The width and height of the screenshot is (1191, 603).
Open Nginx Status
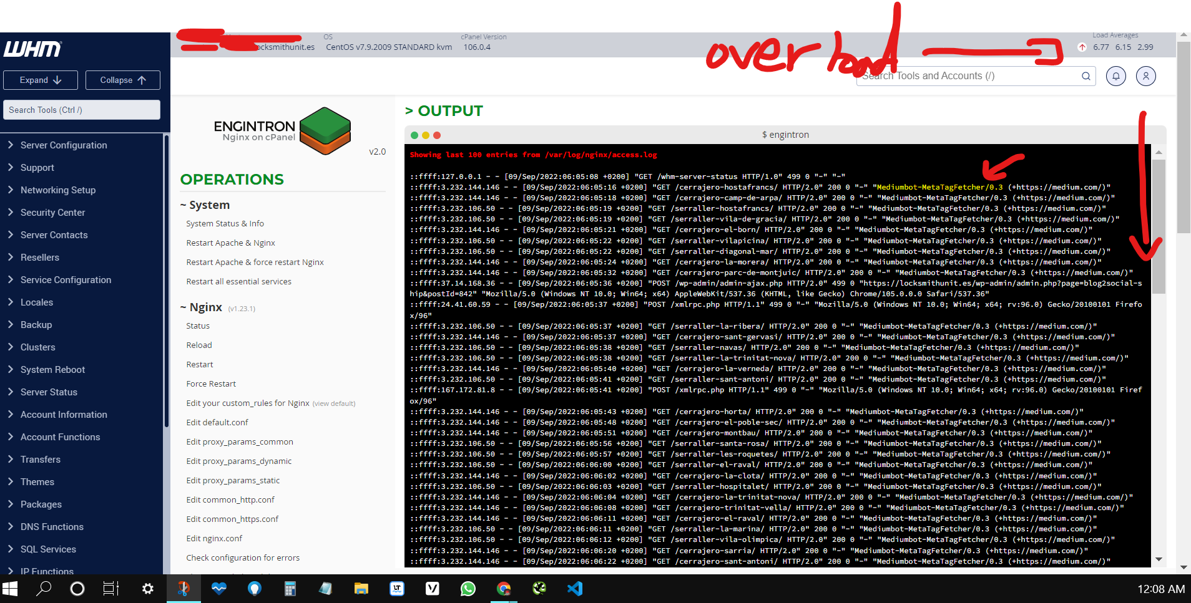[x=198, y=326]
